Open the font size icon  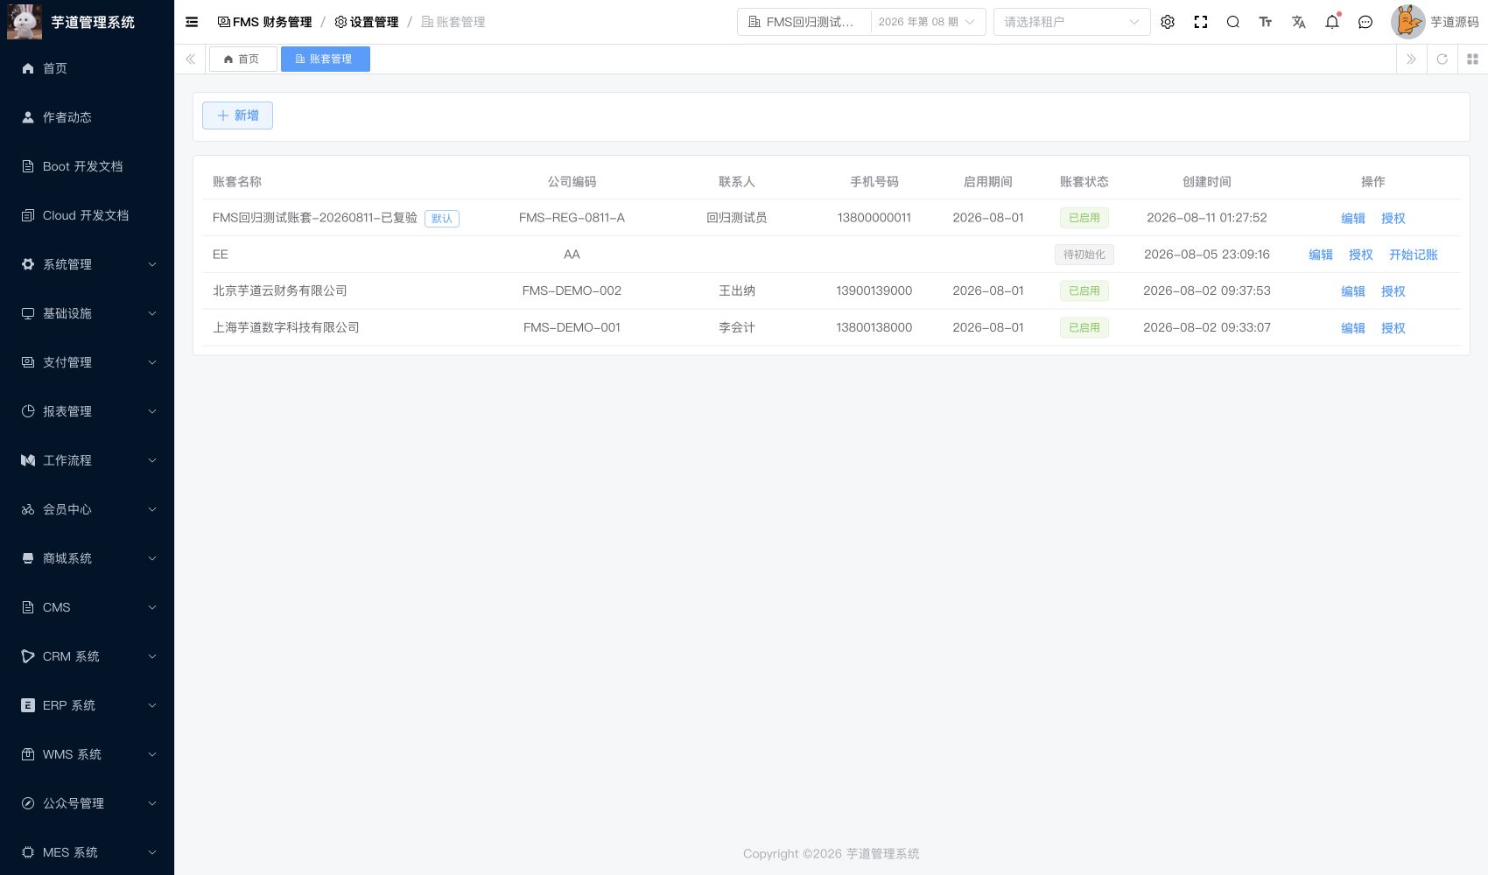1266,22
